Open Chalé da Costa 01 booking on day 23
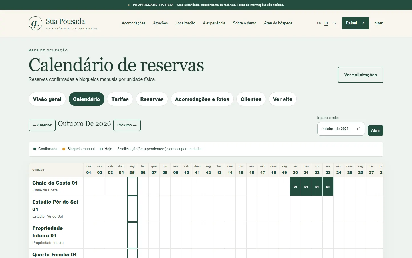The height and width of the screenshot is (258, 412). pos(328,186)
